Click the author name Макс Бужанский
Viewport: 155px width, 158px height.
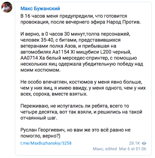[40, 8]
